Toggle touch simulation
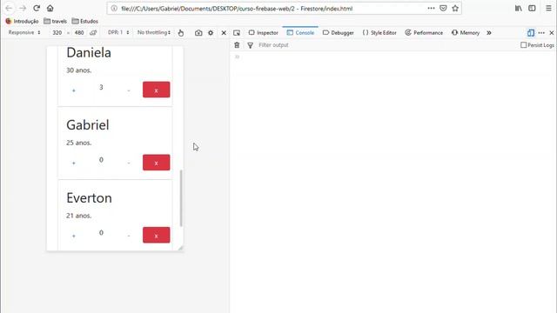 coord(181,33)
